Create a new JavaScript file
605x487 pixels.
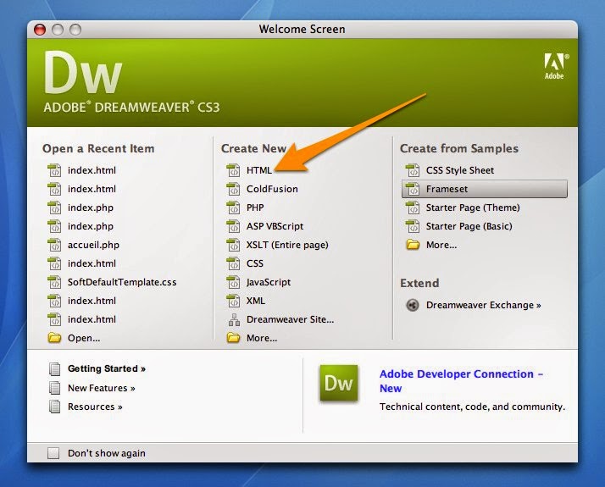coord(269,282)
